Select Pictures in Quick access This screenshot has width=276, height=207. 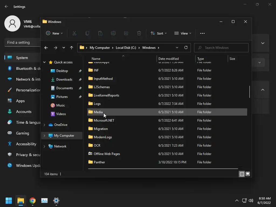62,97
